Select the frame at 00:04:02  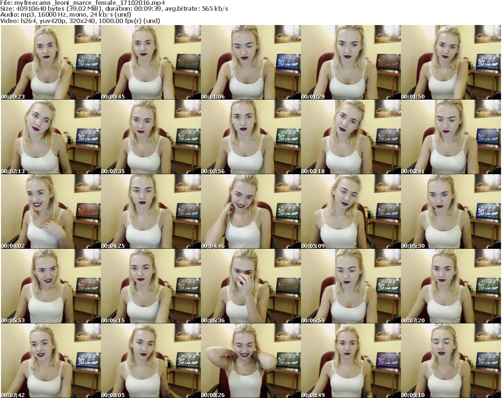pos(51,212)
